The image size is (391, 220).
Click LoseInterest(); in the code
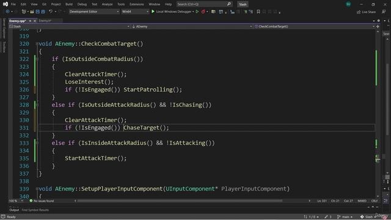[89, 82]
